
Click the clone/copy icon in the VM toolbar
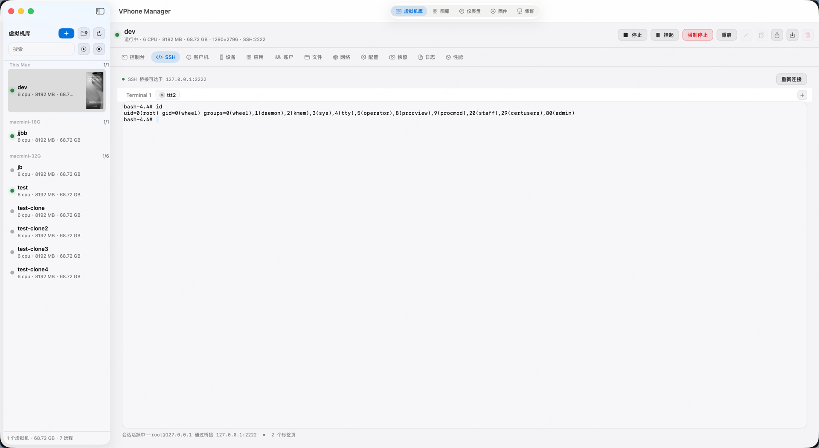(x=761, y=35)
